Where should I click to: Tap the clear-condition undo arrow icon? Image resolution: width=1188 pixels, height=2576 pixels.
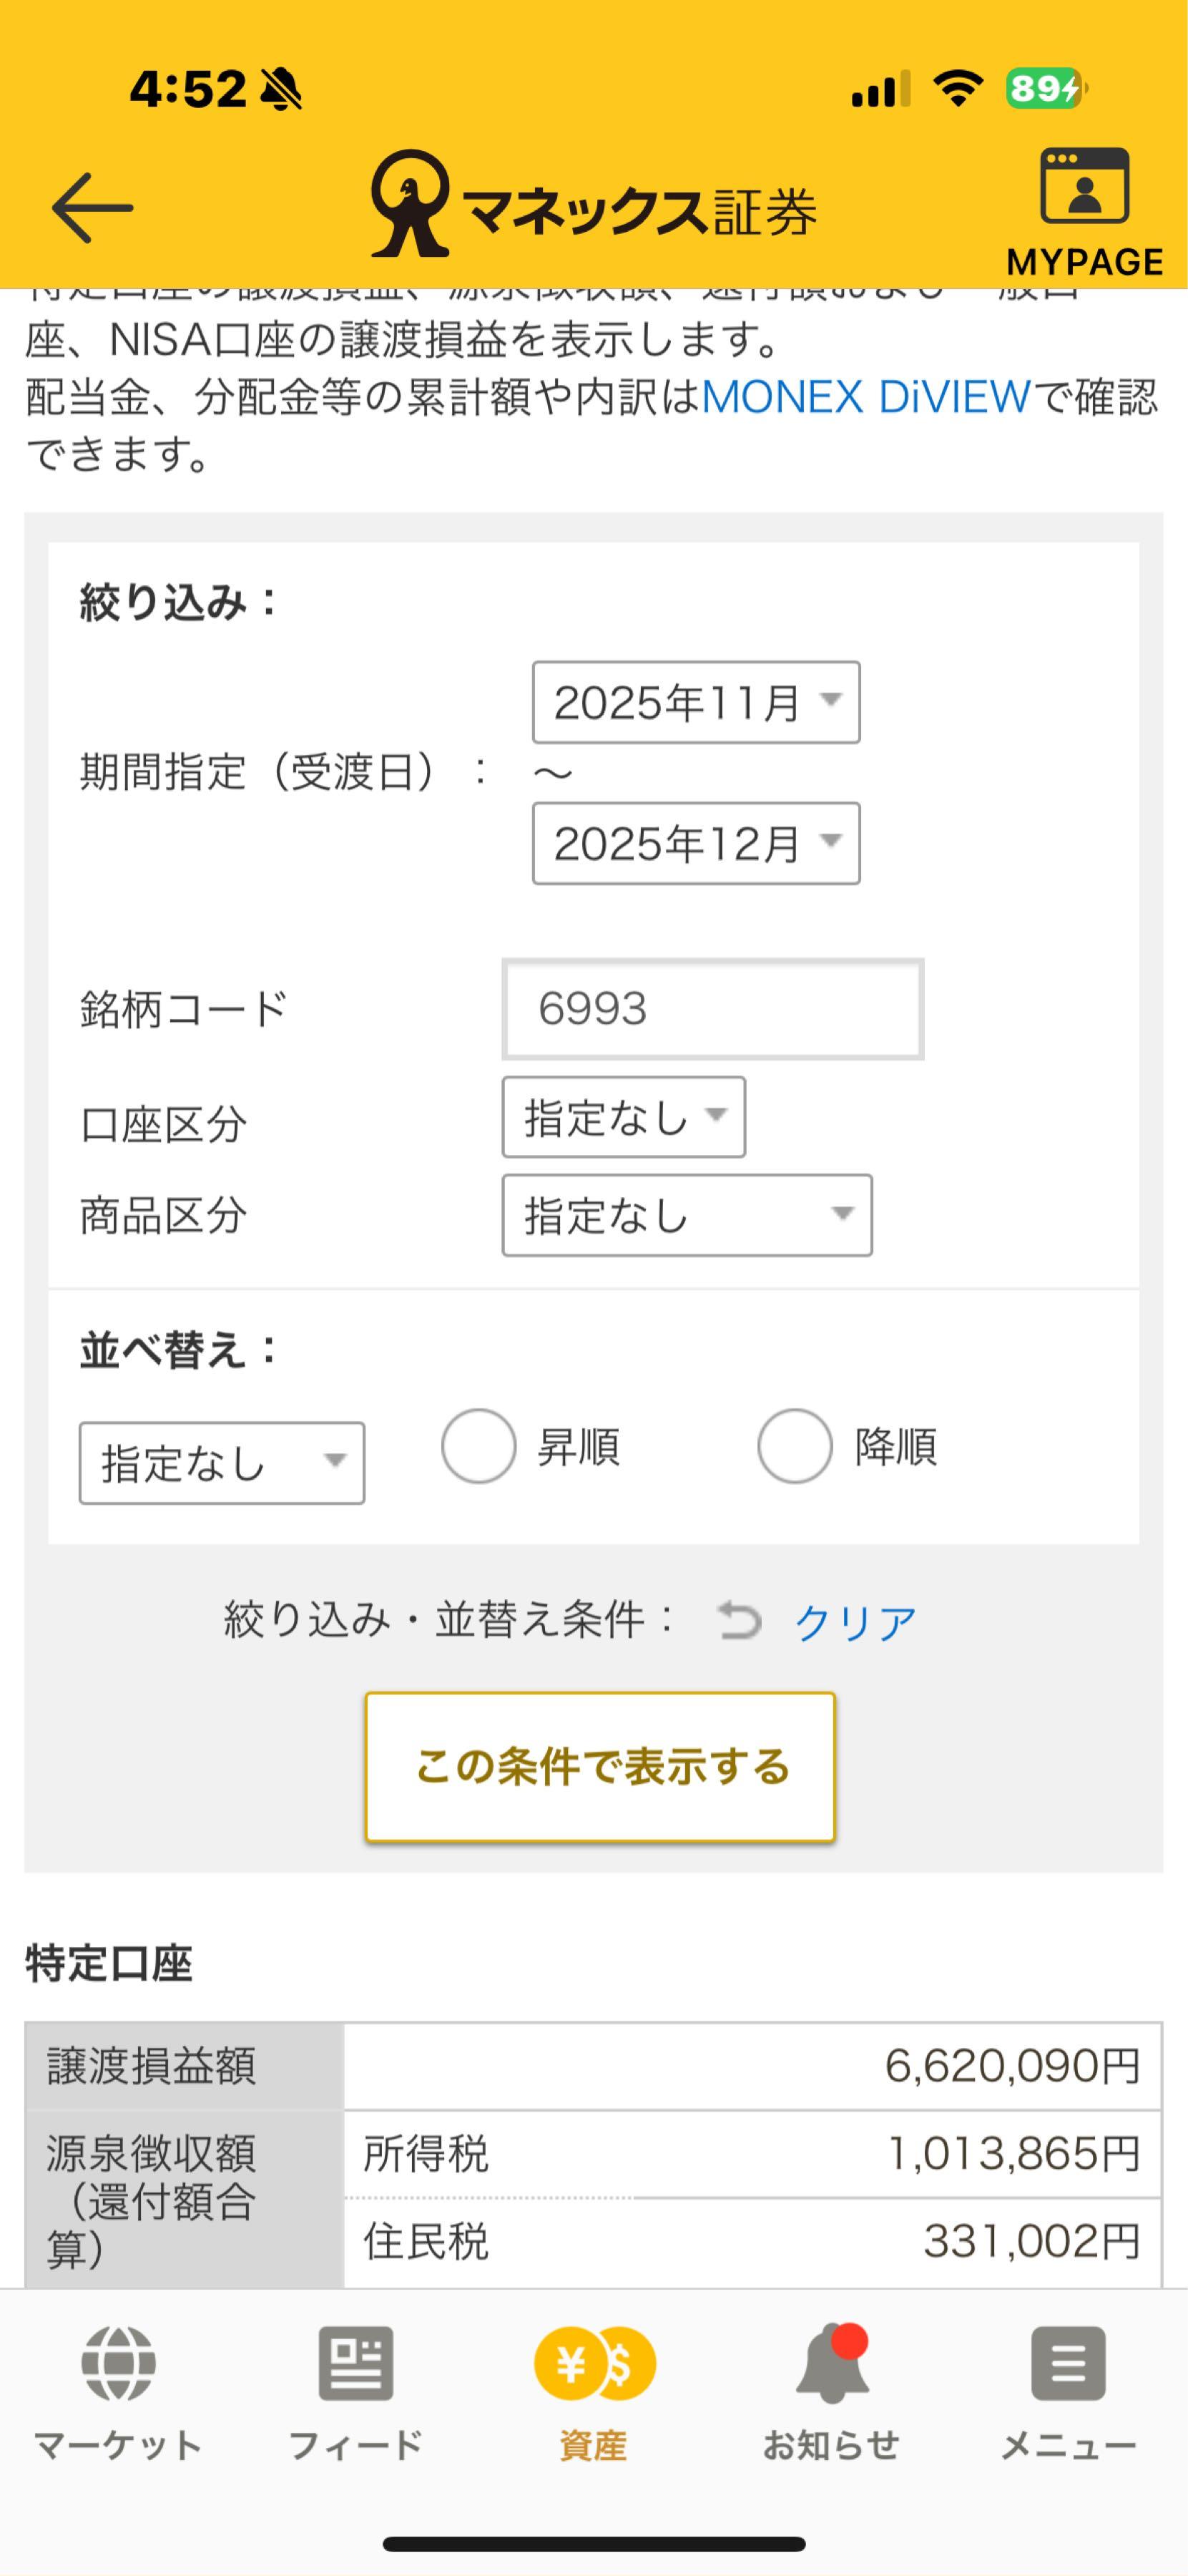740,1620
